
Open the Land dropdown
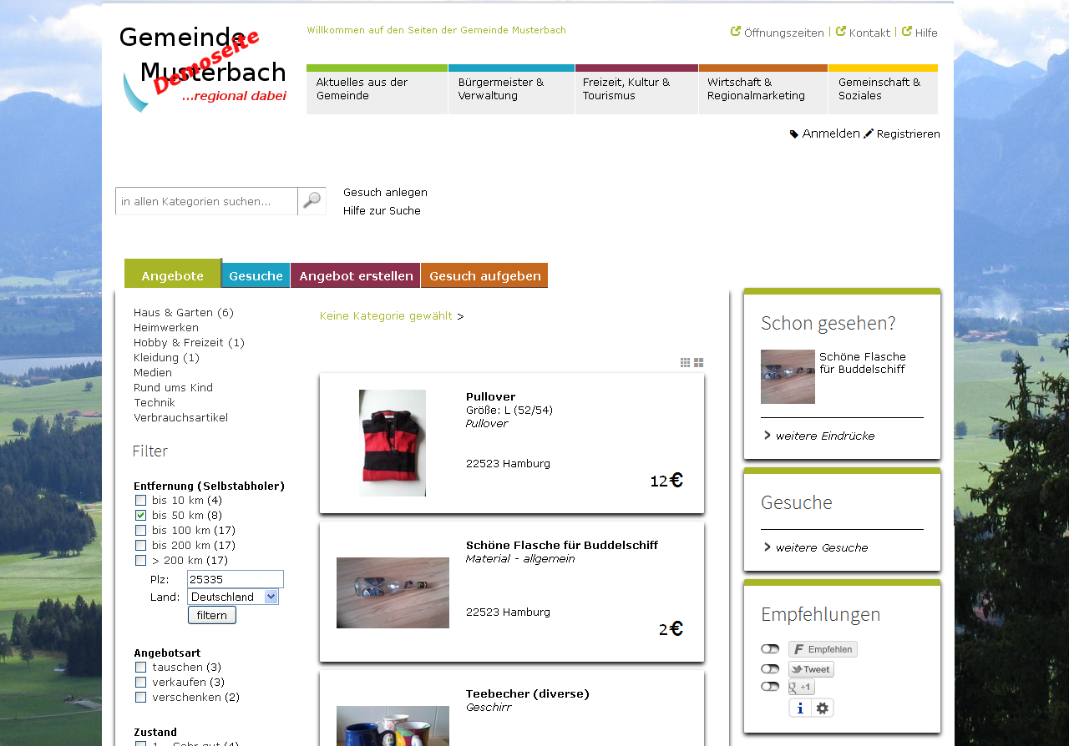(233, 597)
